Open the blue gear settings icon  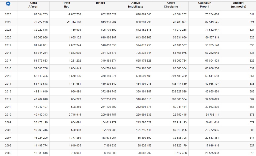8,4
